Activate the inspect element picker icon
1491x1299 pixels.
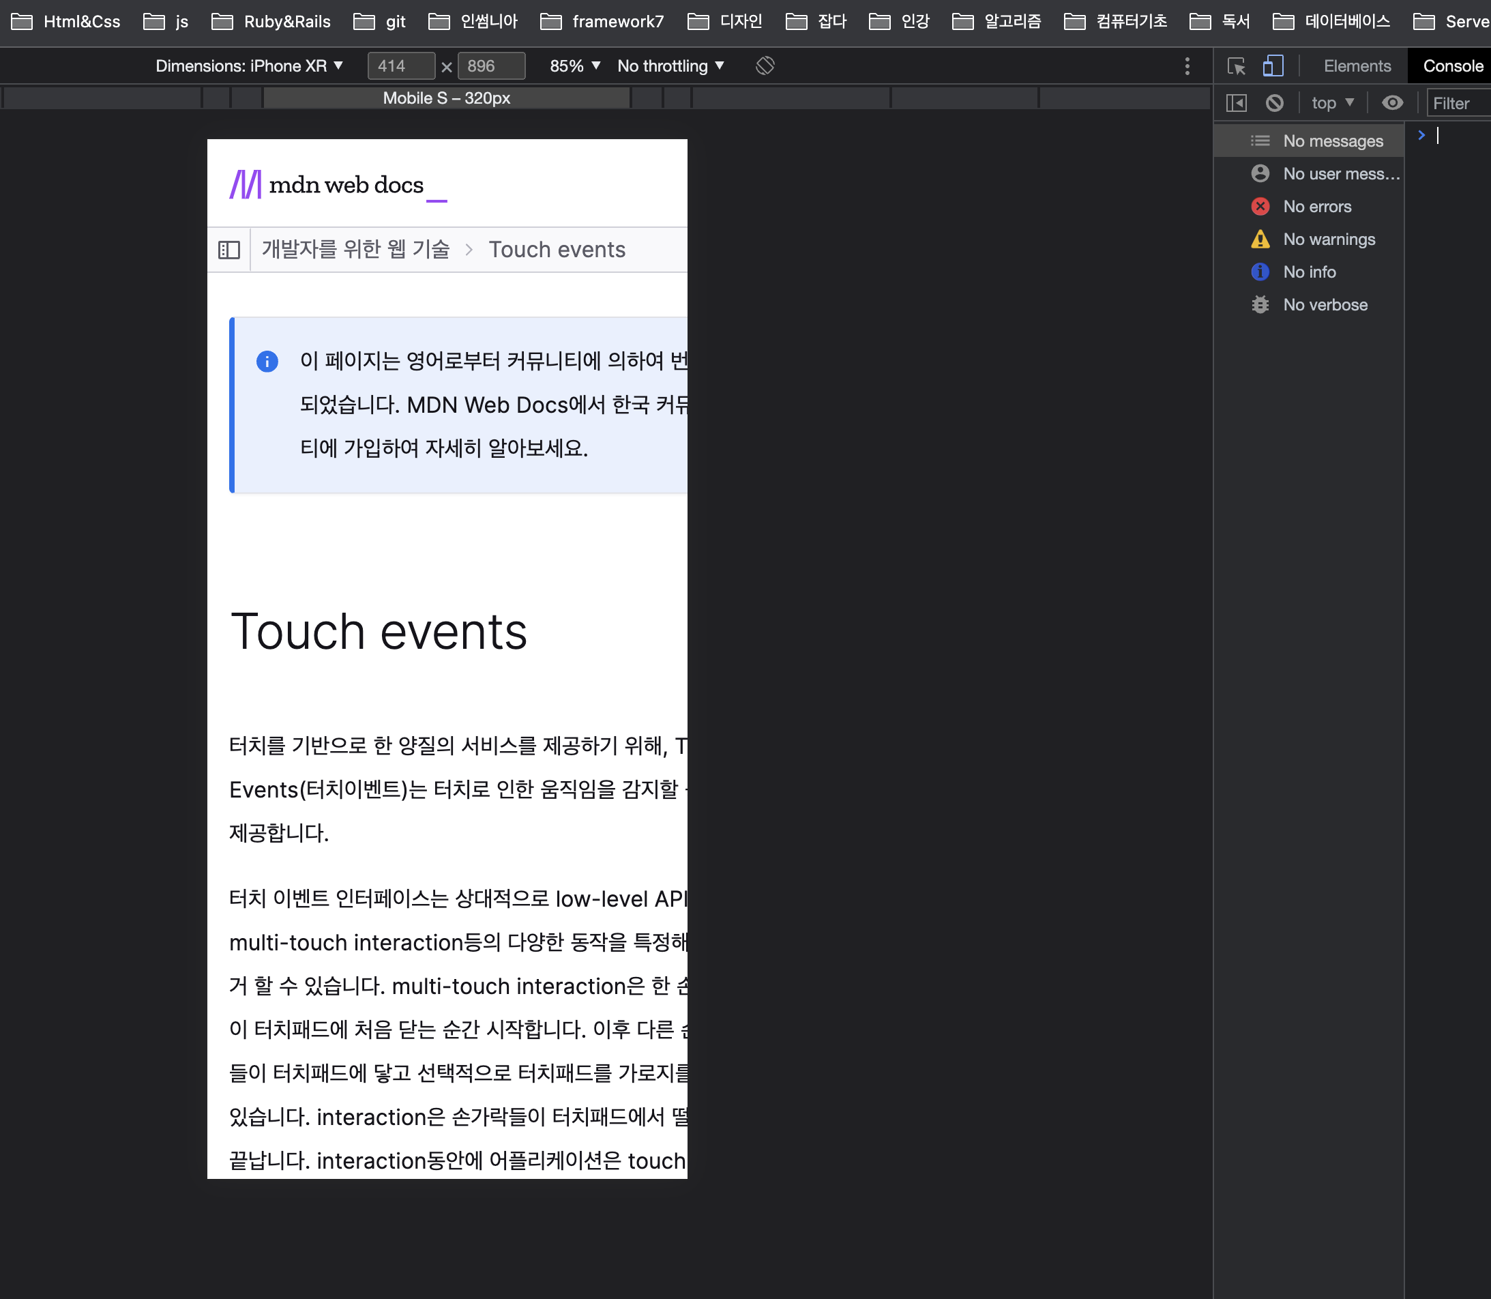point(1236,66)
